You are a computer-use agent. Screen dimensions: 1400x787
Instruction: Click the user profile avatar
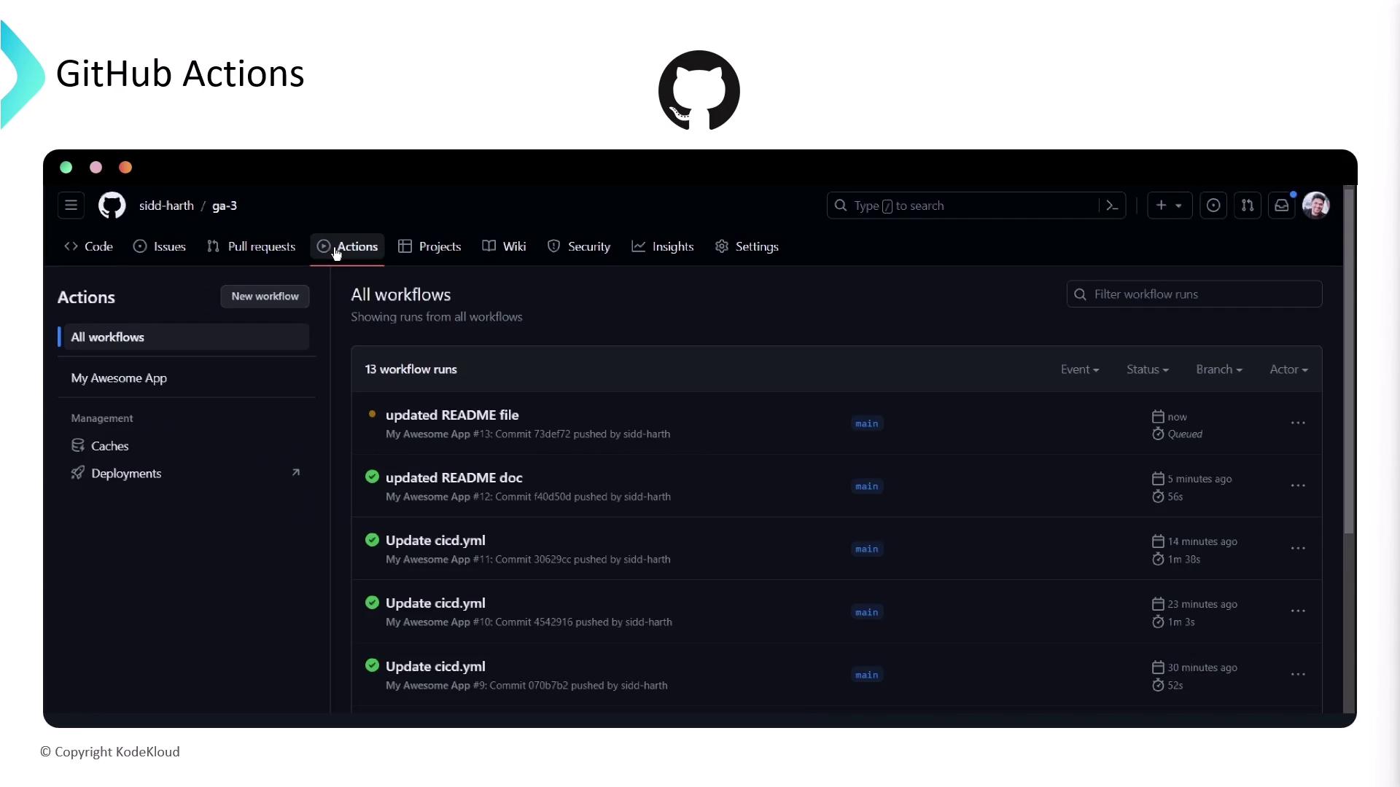[1316, 205]
